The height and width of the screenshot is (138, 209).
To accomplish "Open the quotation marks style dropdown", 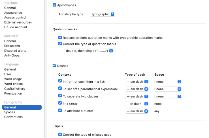I will 89,51.
